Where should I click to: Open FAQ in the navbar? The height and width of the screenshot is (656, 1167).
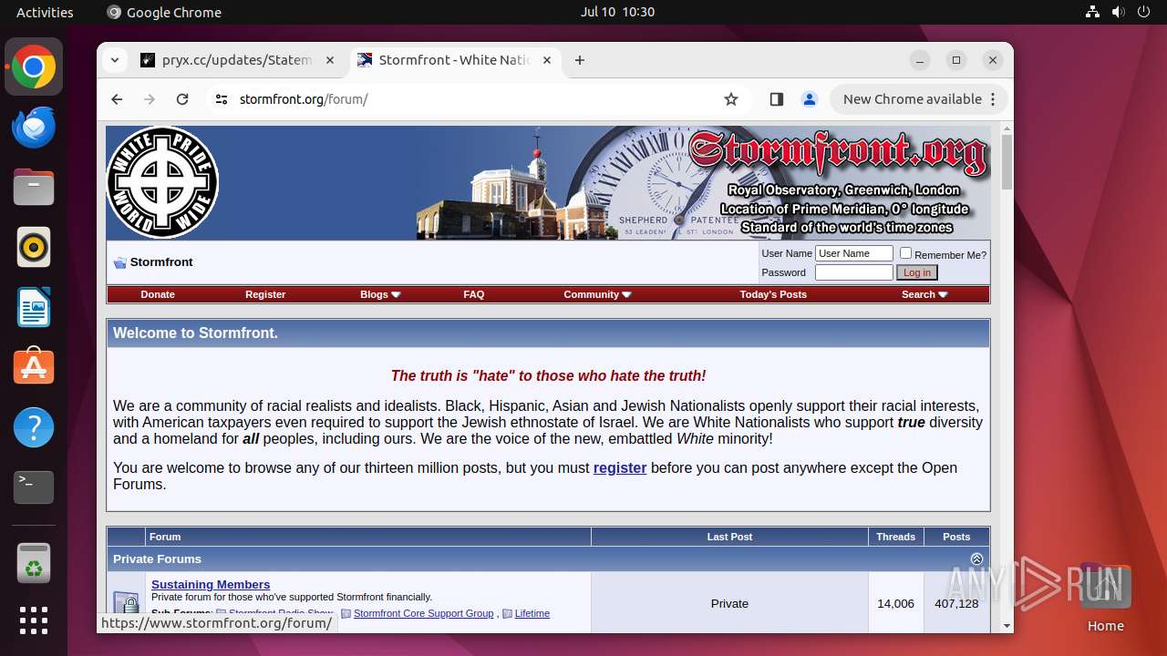point(473,294)
